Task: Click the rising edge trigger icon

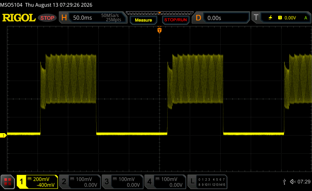Action: pyautogui.click(x=270, y=18)
